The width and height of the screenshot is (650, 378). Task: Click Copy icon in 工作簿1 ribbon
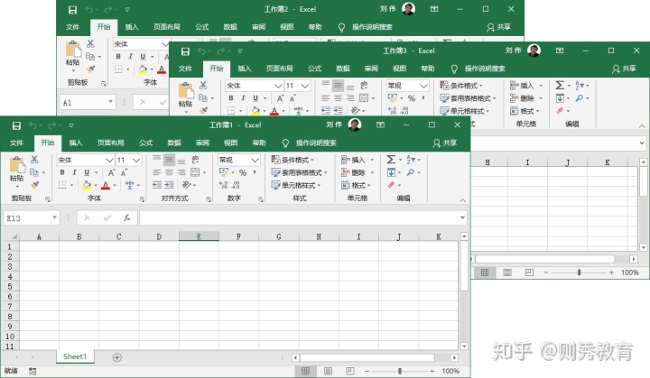click(x=34, y=172)
